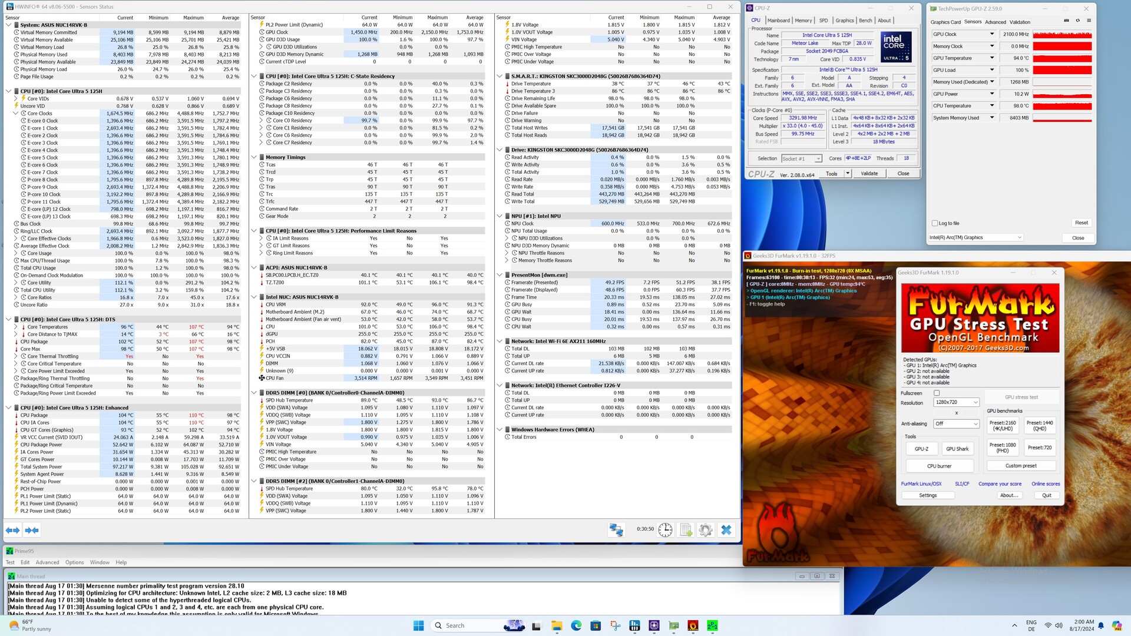Image resolution: width=1131 pixels, height=636 pixels.
Task: Open Microsoft Store taskbar icon
Action: 596,625
